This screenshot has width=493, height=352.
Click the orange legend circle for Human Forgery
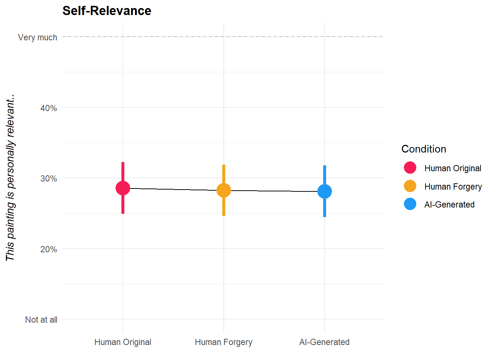[x=410, y=186]
